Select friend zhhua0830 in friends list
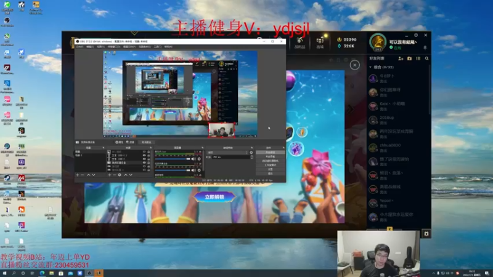 [x=398, y=148]
